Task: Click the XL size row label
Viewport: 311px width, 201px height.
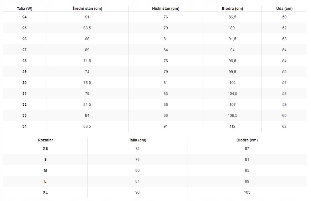Action: (x=45, y=192)
